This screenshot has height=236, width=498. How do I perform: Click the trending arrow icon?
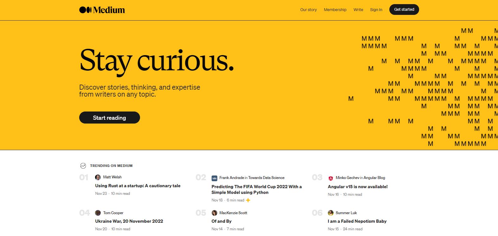(x=83, y=166)
